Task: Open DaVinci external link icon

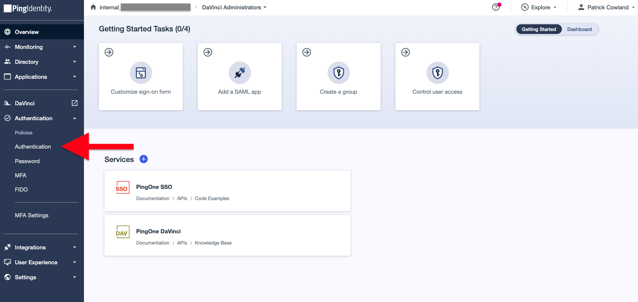Action: pyautogui.click(x=75, y=103)
